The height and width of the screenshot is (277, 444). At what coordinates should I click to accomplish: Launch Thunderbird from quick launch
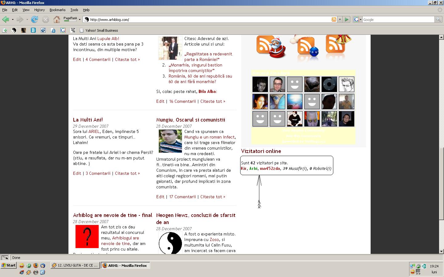pos(43,265)
